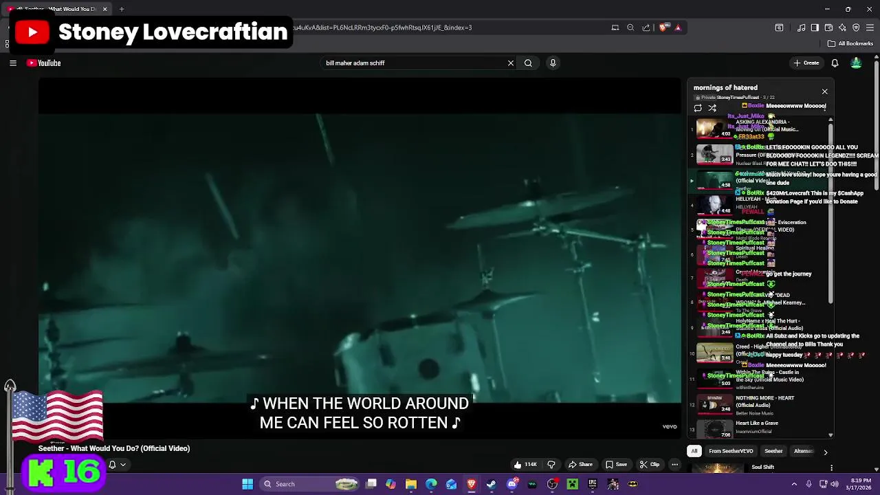
Task: Open the Windows Start menu
Action: 247,484
